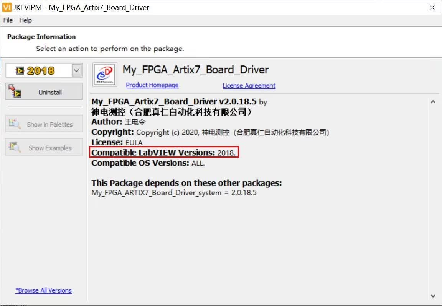Open the Product Homepage link
The width and height of the screenshot is (442, 306).
[152, 85]
